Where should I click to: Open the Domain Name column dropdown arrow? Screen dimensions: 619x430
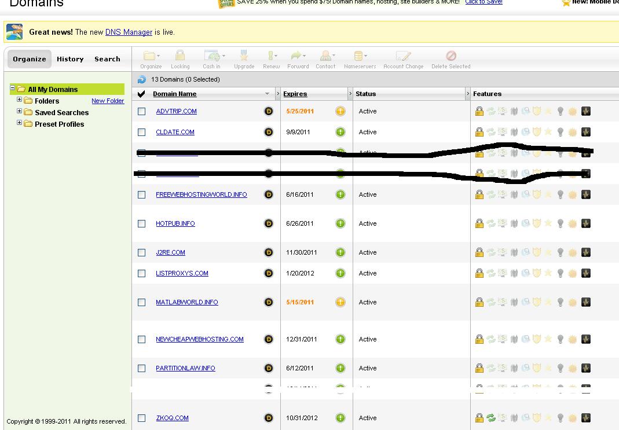(x=267, y=94)
